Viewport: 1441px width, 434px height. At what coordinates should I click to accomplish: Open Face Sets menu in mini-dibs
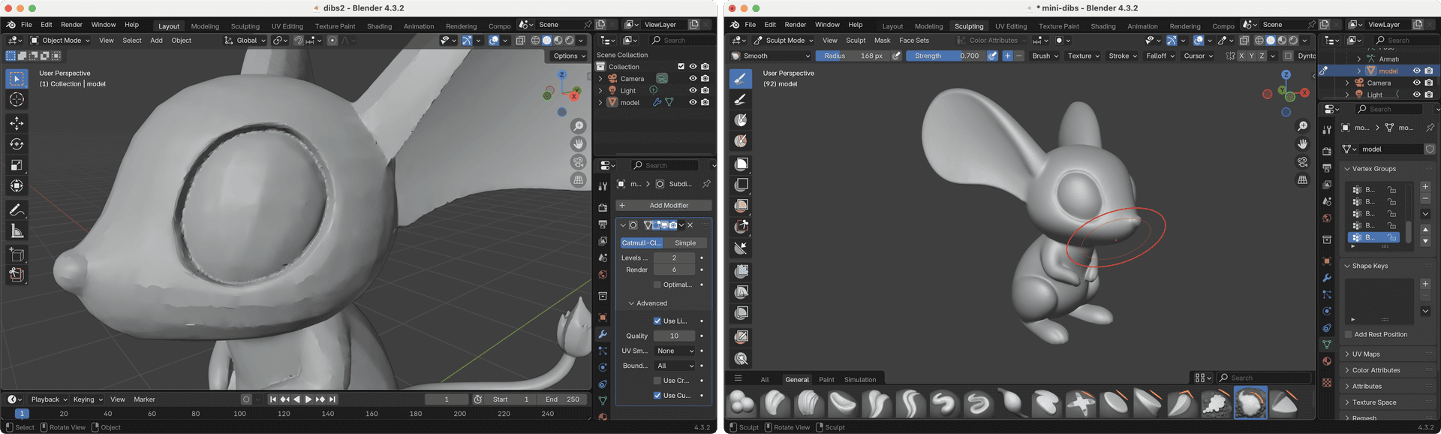pyautogui.click(x=913, y=41)
